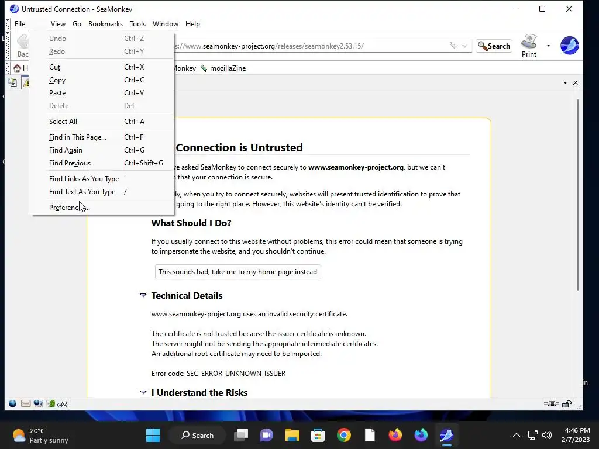Open Task View on the taskbar
This screenshot has width=599, height=449.
tap(241, 435)
